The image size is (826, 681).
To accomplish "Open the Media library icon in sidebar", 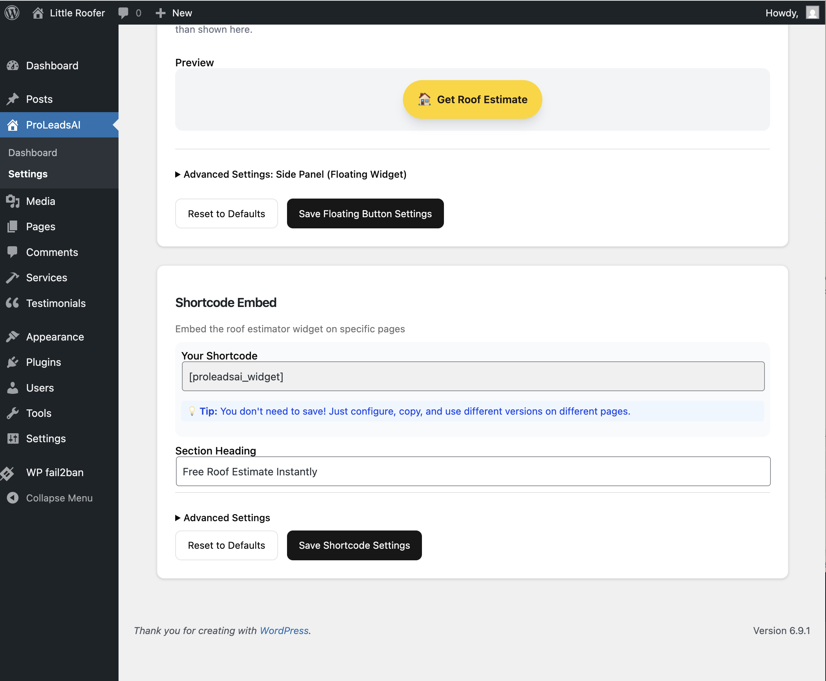I will [x=13, y=201].
